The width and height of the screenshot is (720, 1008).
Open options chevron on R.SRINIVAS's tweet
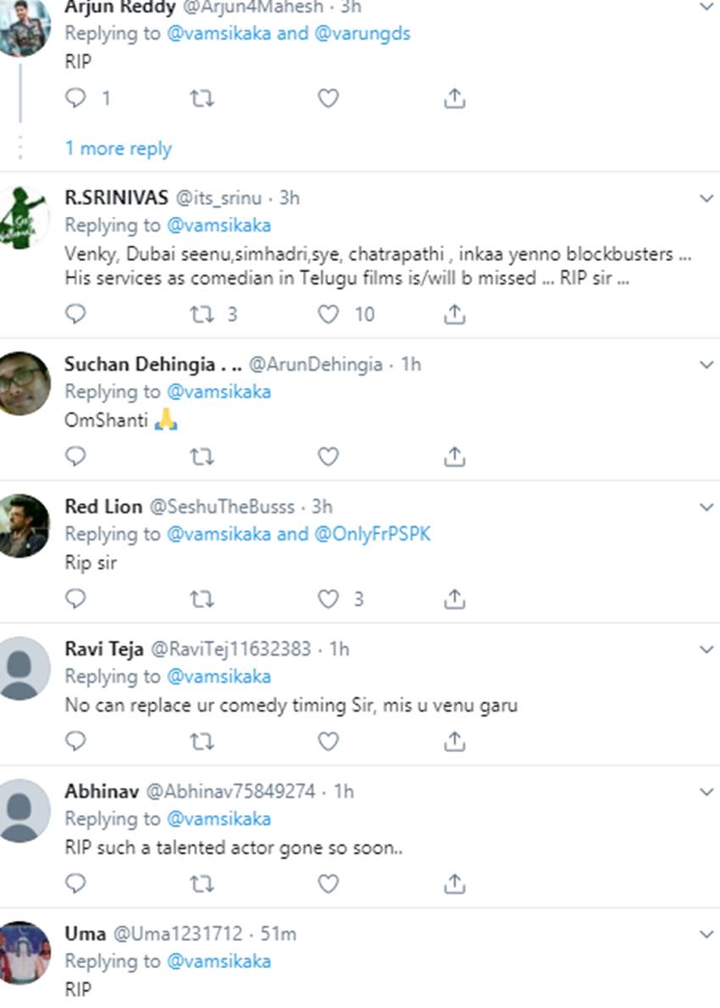click(706, 198)
